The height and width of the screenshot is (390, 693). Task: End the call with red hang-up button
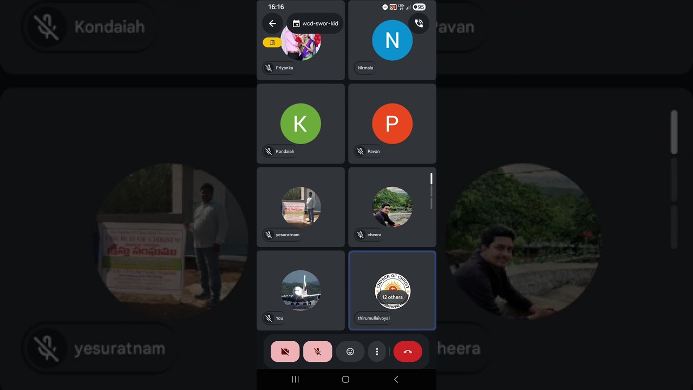click(x=408, y=352)
